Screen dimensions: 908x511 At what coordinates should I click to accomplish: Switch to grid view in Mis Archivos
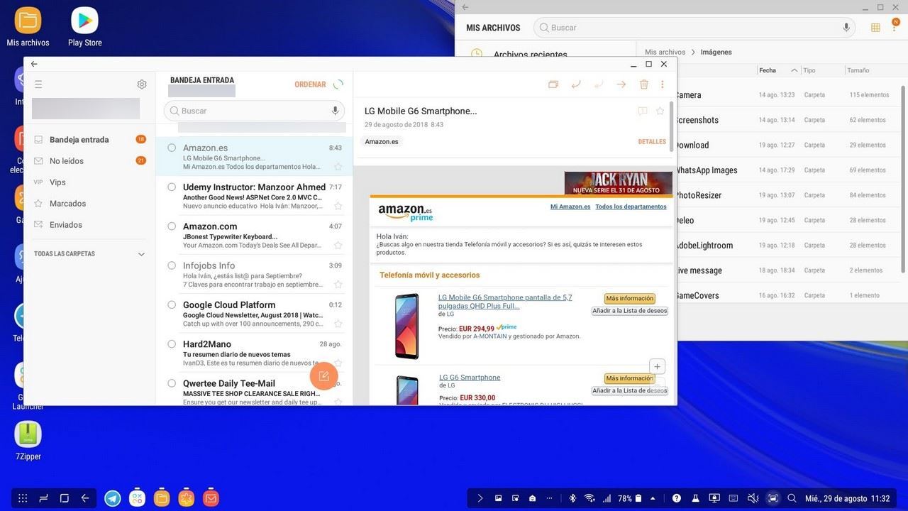(x=875, y=27)
